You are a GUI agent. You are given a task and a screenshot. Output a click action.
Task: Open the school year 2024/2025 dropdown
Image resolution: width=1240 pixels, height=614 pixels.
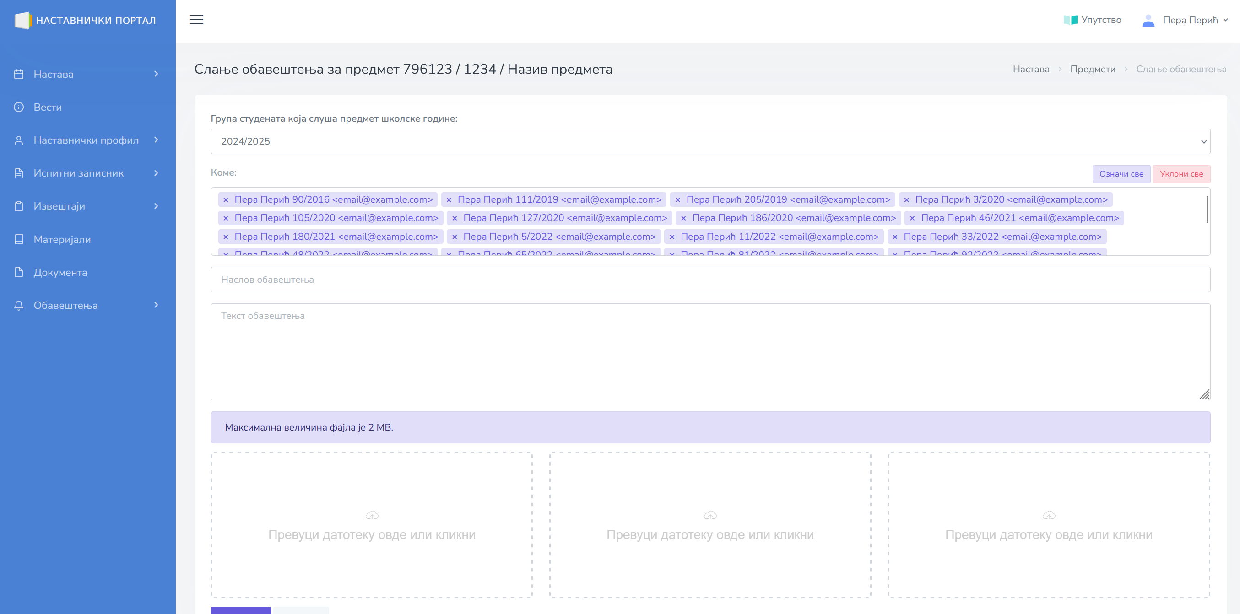[710, 141]
